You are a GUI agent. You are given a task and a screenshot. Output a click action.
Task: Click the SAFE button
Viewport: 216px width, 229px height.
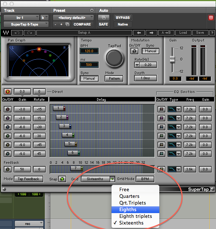point(103,24)
